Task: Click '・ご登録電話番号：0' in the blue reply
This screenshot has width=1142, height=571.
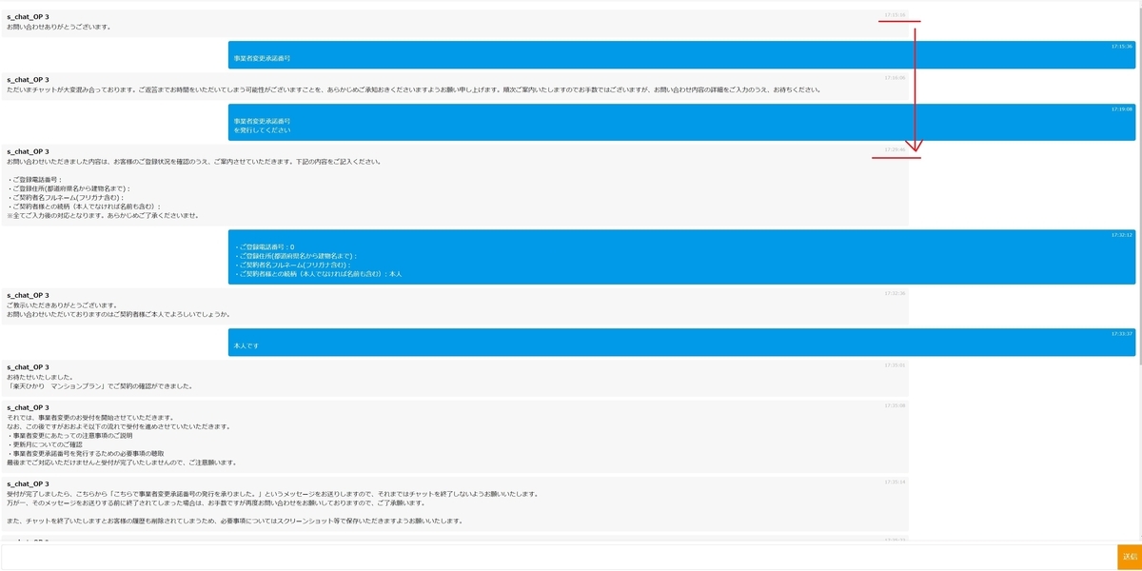Action: tap(264, 247)
